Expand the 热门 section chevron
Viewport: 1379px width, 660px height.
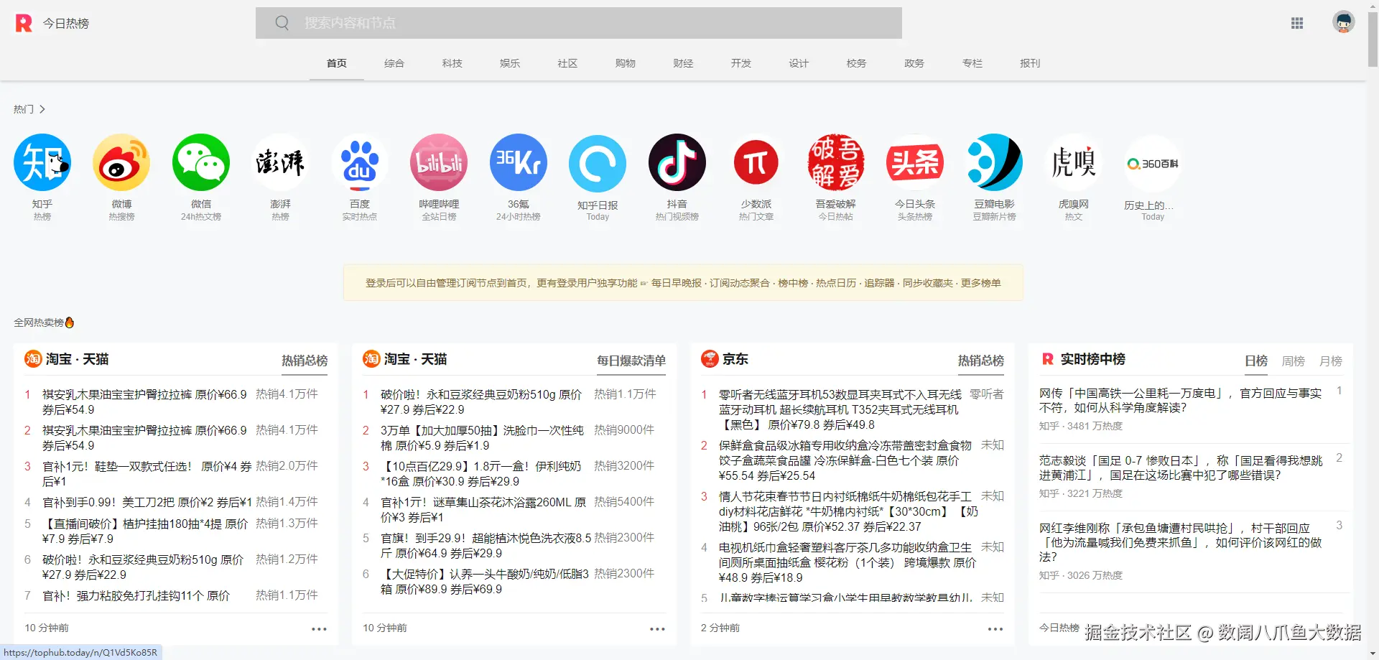click(x=42, y=109)
